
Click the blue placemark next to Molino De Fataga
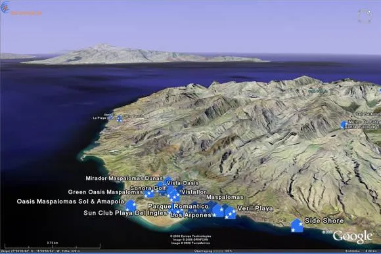point(344,125)
